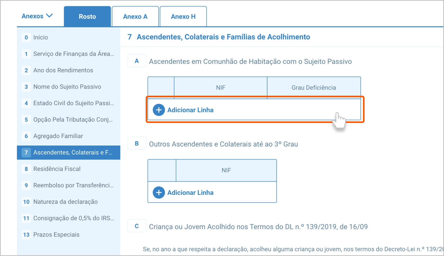Select Ano dos Rendimentos in sidebar
This screenshot has height=256, width=444.
point(63,70)
